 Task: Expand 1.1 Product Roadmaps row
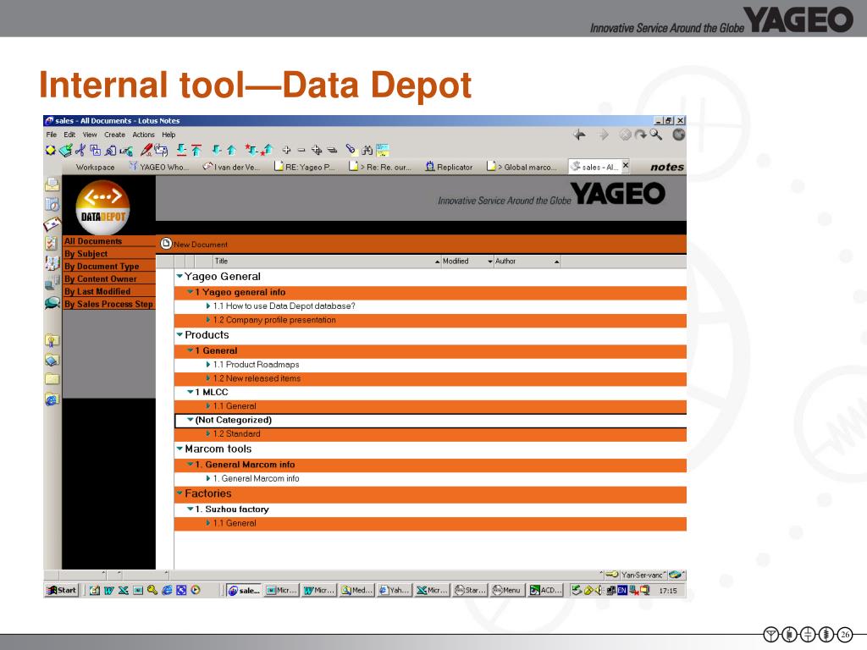[208, 364]
